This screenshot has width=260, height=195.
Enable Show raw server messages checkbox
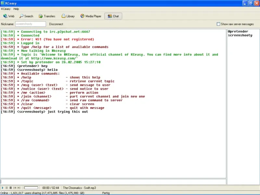[218, 24]
